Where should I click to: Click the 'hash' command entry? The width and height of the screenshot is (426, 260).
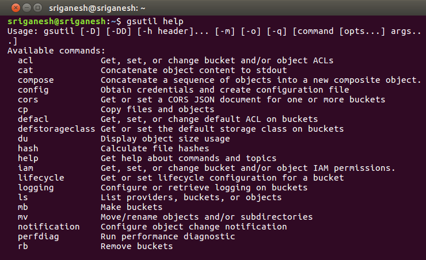28,148
